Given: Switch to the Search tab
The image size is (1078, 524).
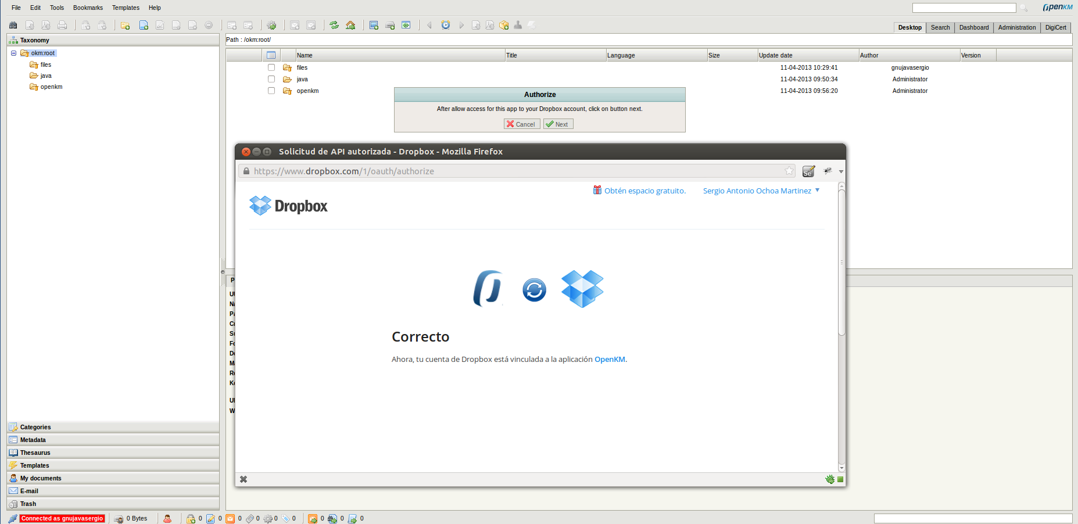Looking at the screenshot, I should pos(940,27).
